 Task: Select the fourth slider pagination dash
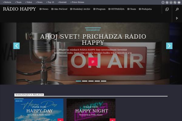(x=97, y=81)
